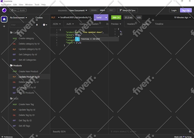
Task: Open the home dashboard icon
Action: tap(4, 19)
